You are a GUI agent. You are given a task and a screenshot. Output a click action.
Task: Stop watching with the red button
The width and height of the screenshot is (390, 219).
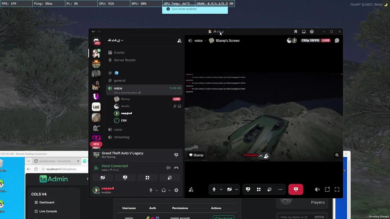tap(296, 189)
